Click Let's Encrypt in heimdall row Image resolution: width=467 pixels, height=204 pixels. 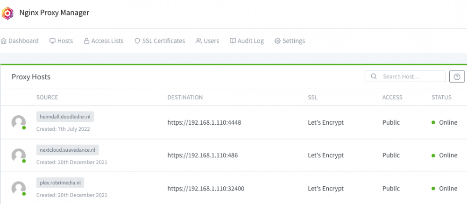(x=326, y=122)
